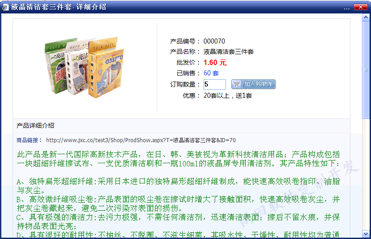Click the 20套以上，送1套 promotion text
Image resolution: width=371 pixels, height=239 pixels.
tap(228, 96)
